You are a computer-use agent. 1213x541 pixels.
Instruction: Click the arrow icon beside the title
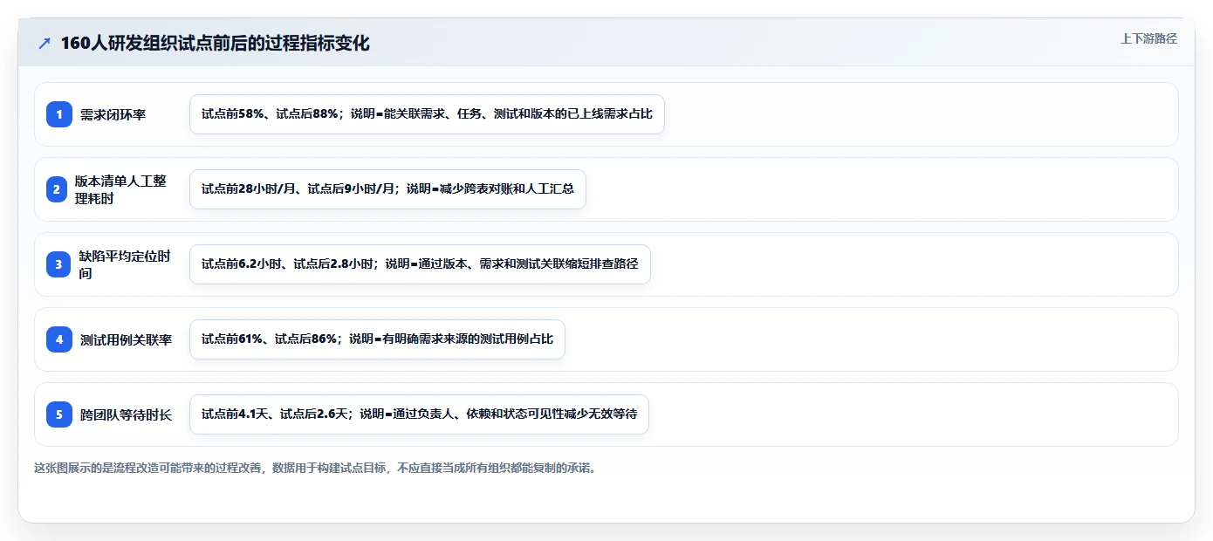coord(45,43)
